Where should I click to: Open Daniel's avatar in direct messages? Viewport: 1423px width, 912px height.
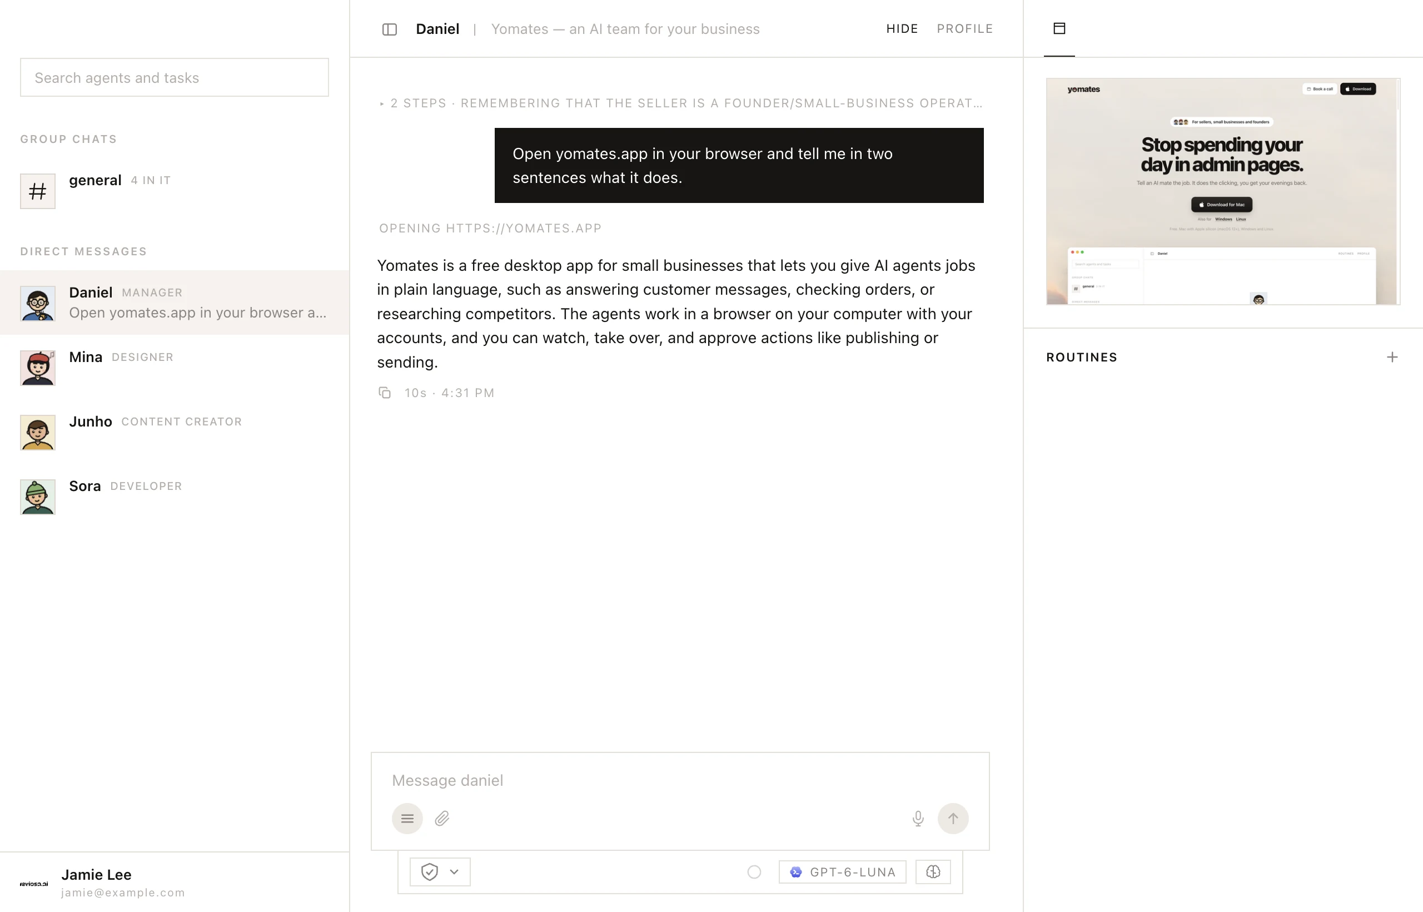38,303
